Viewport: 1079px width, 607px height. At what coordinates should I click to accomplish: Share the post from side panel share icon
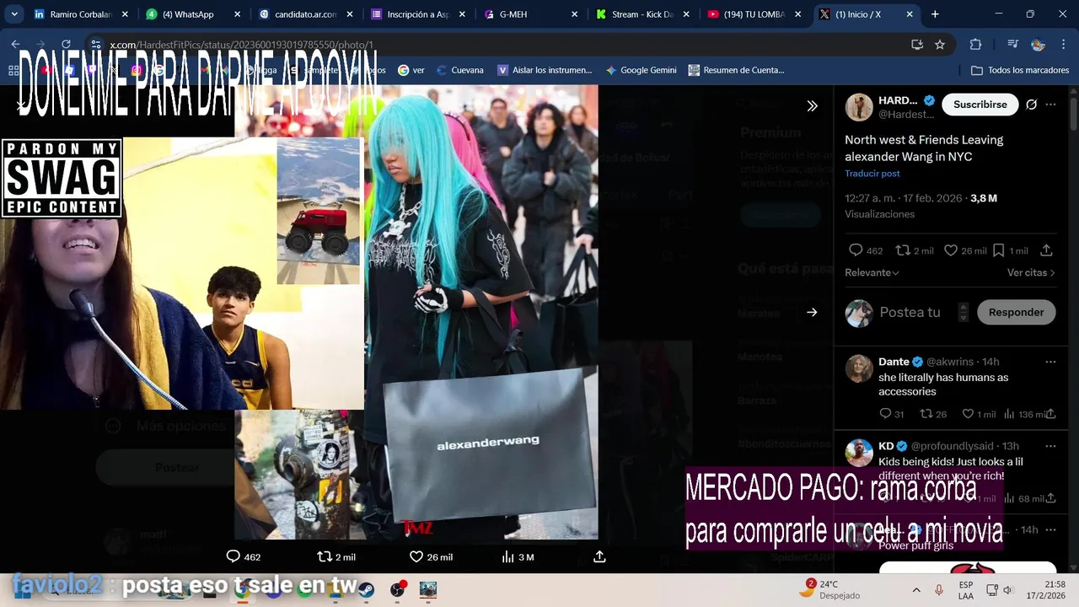point(1046,250)
